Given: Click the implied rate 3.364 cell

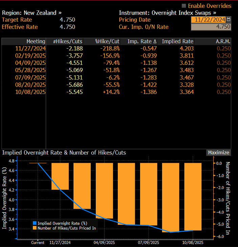Looking at the screenshot, I should click(187, 92).
